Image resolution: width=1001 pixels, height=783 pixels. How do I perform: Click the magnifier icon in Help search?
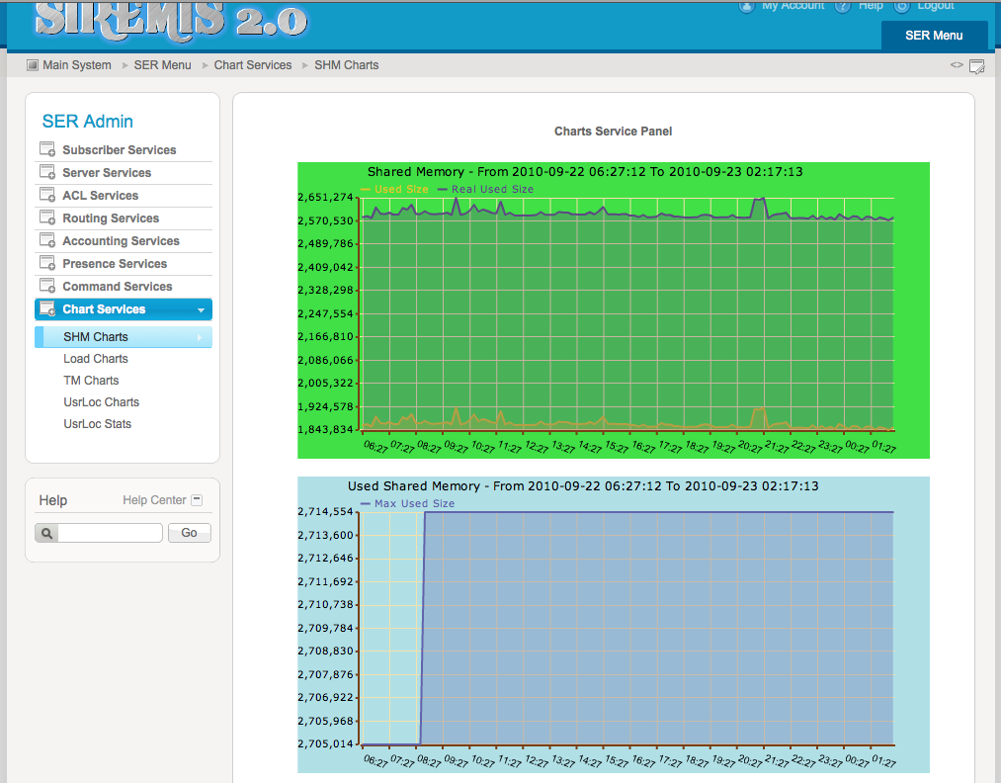[46, 533]
